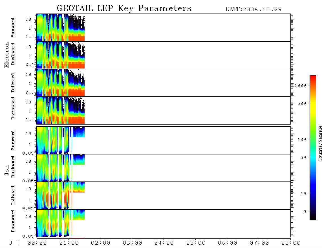Screen dimensions: 322x248
Task: Open the Electron Duskward spectrogram panel
Action: pyautogui.click(x=164, y=55)
